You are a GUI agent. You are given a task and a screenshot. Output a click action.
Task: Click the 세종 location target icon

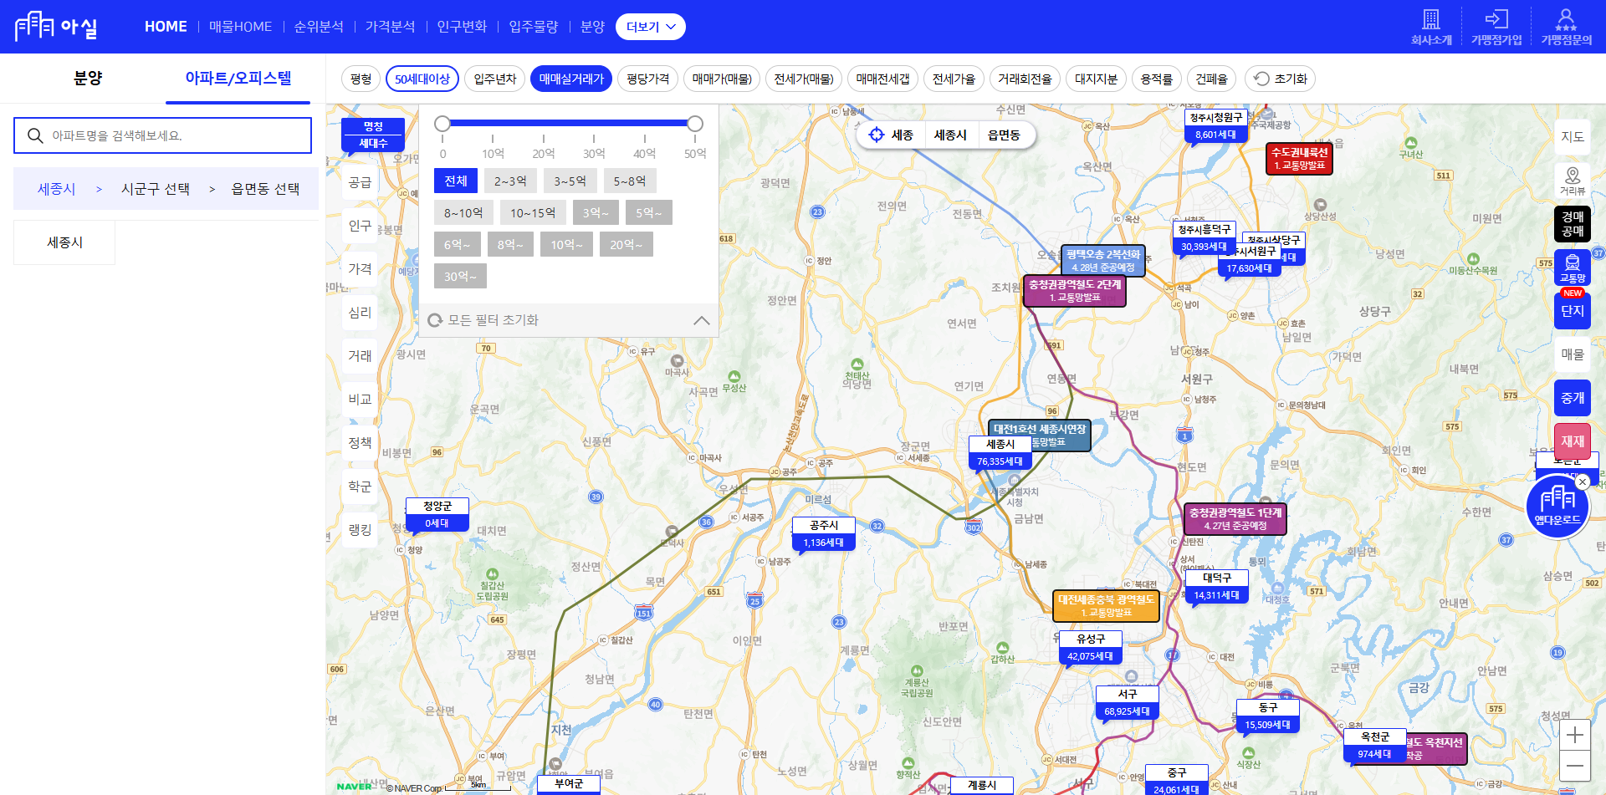click(877, 135)
